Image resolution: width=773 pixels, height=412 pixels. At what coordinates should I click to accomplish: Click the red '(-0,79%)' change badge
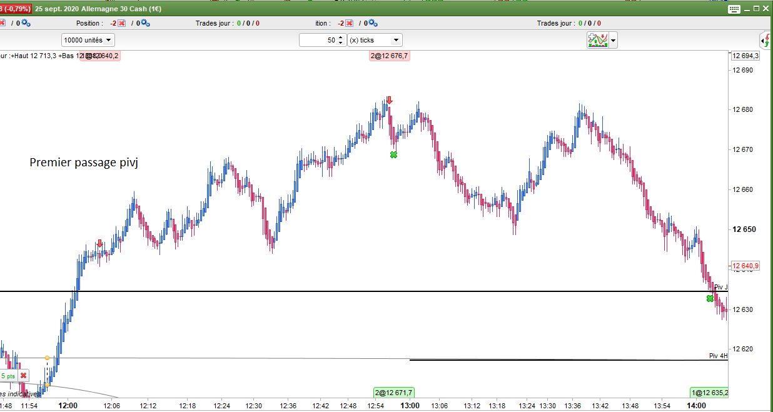pos(15,9)
